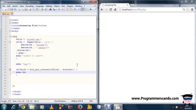The width and height of the screenshot is (196, 110).
Task: Open the File menu in Notepad++
Action: point(4,6)
